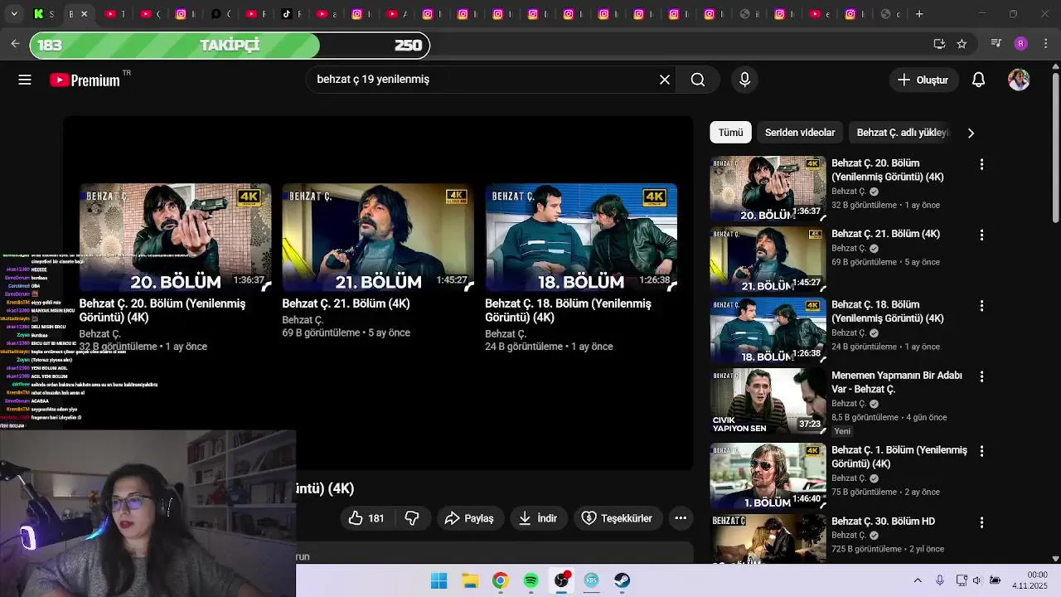Open options for Behzat Ç. 30. Bölüm HD video

click(981, 522)
